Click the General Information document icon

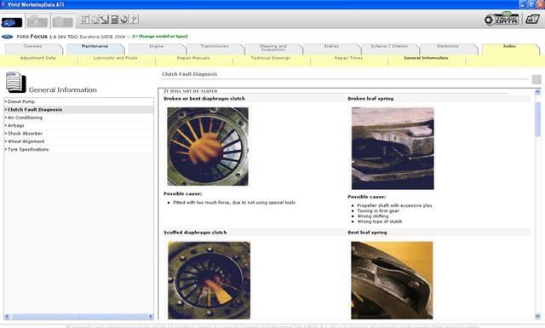coord(15,83)
